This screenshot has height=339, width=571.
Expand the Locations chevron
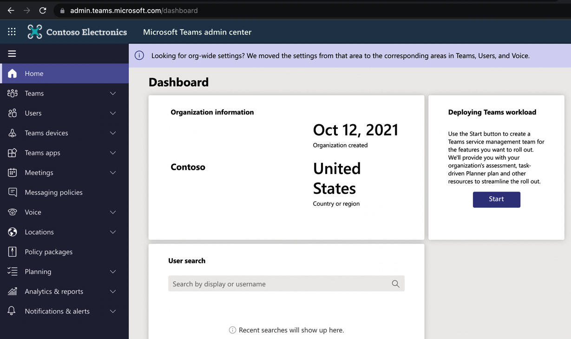113,232
